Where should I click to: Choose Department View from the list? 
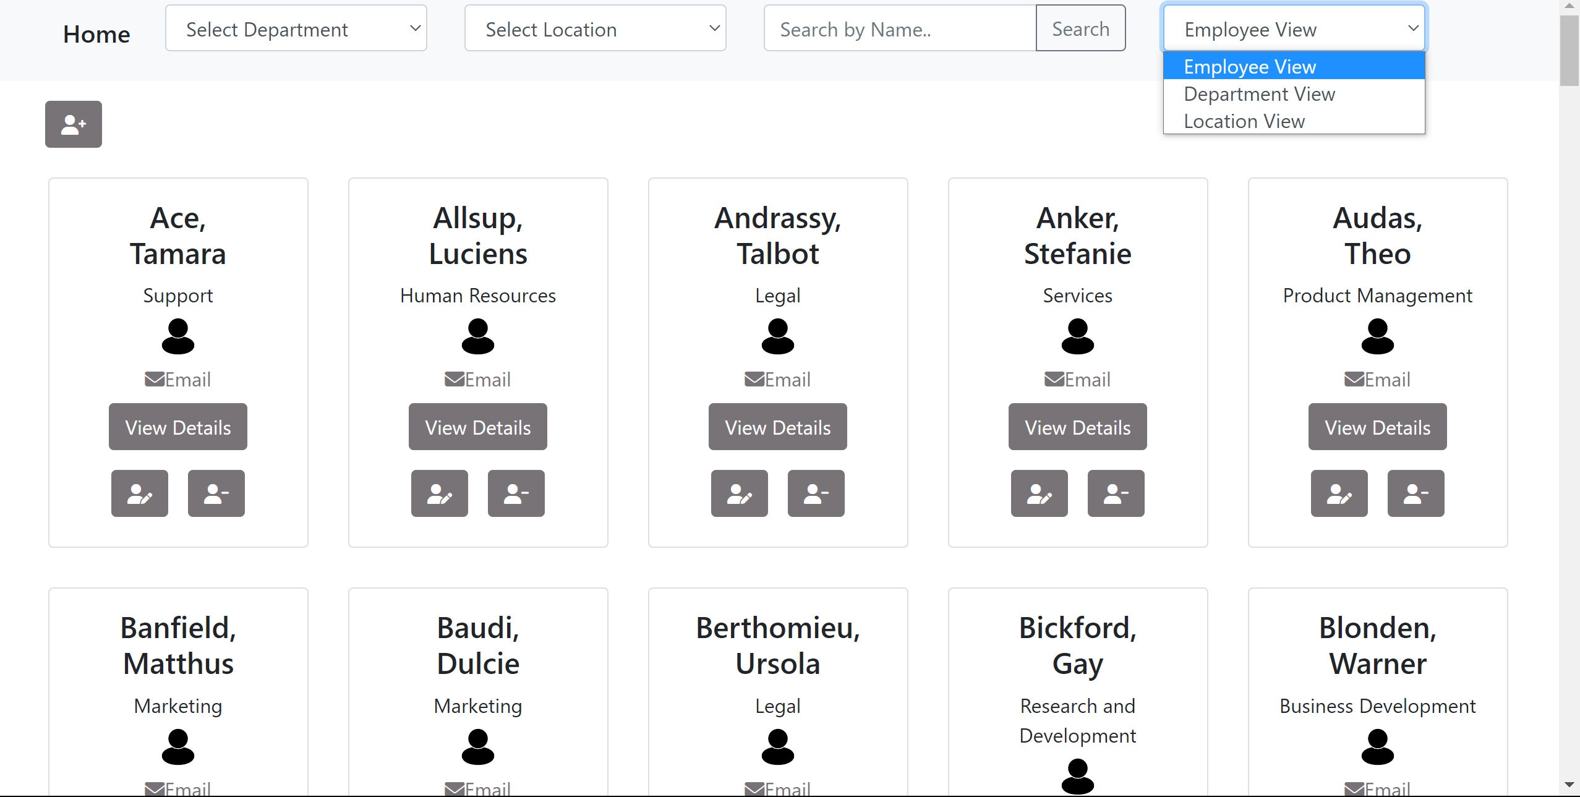pyautogui.click(x=1259, y=94)
